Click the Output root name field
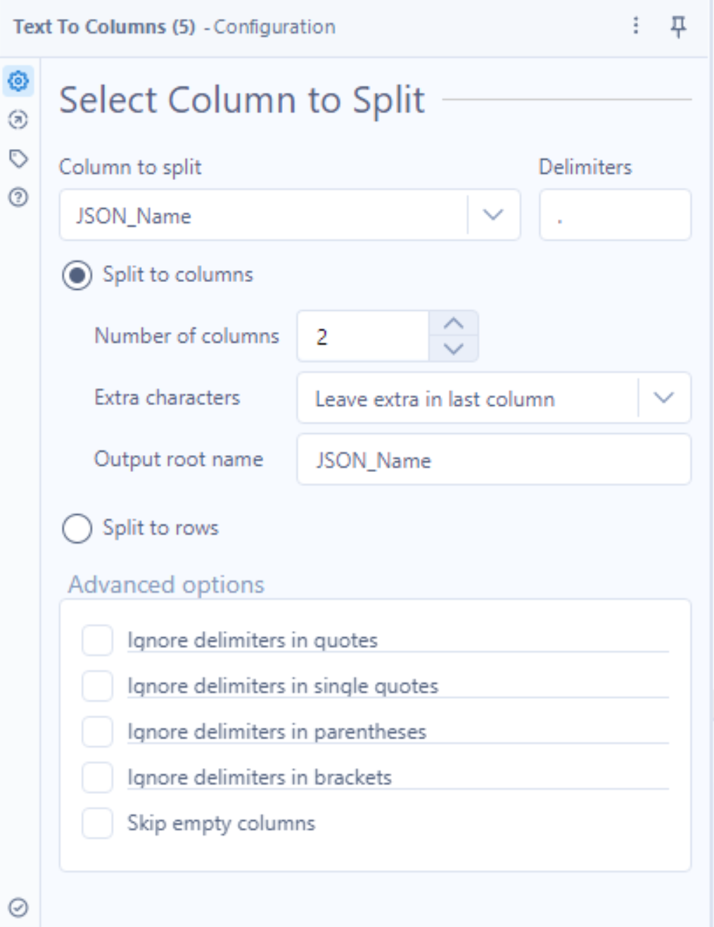714x927 pixels. (494, 459)
